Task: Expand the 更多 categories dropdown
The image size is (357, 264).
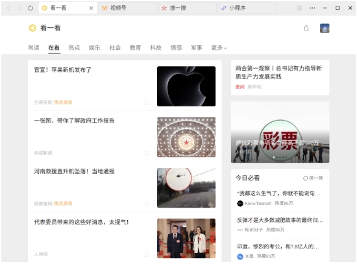Action: click(219, 48)
